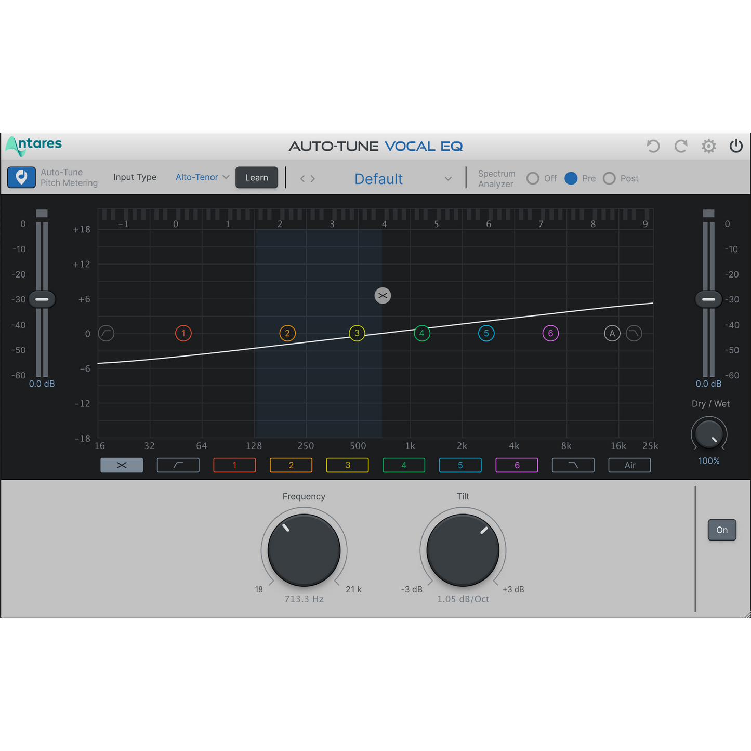Click the Learn button
751x751 pixels.
pos(257,178)
